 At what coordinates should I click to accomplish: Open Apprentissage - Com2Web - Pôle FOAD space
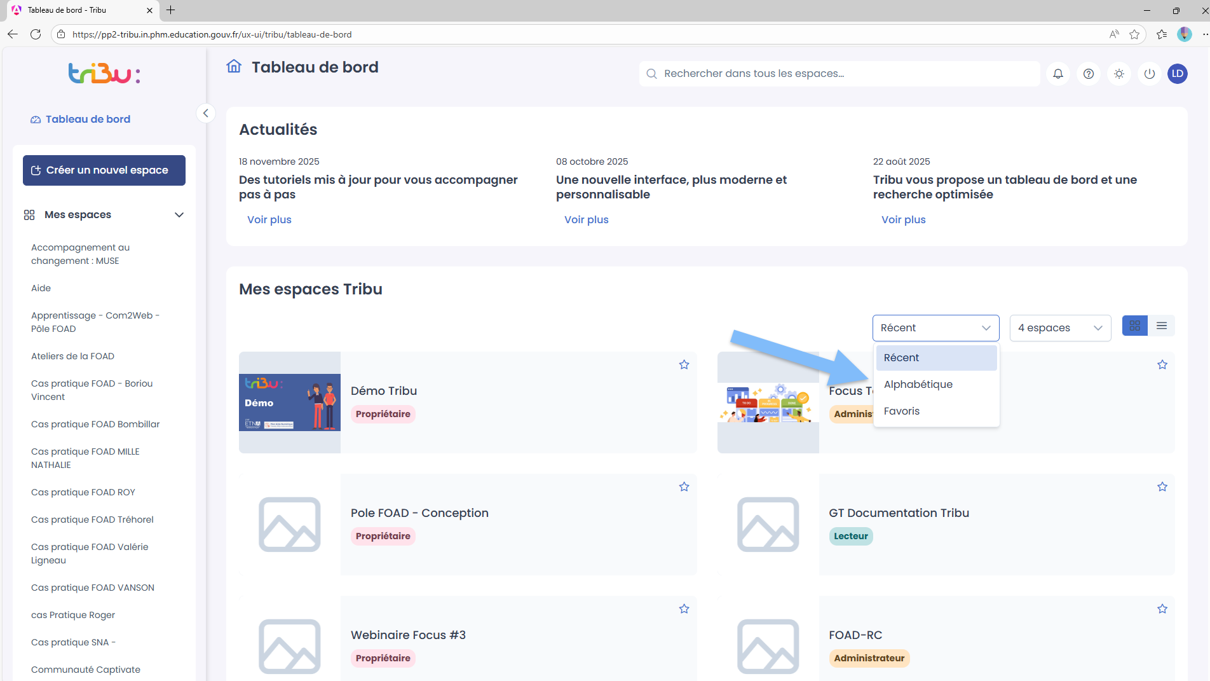coord(95,322)
